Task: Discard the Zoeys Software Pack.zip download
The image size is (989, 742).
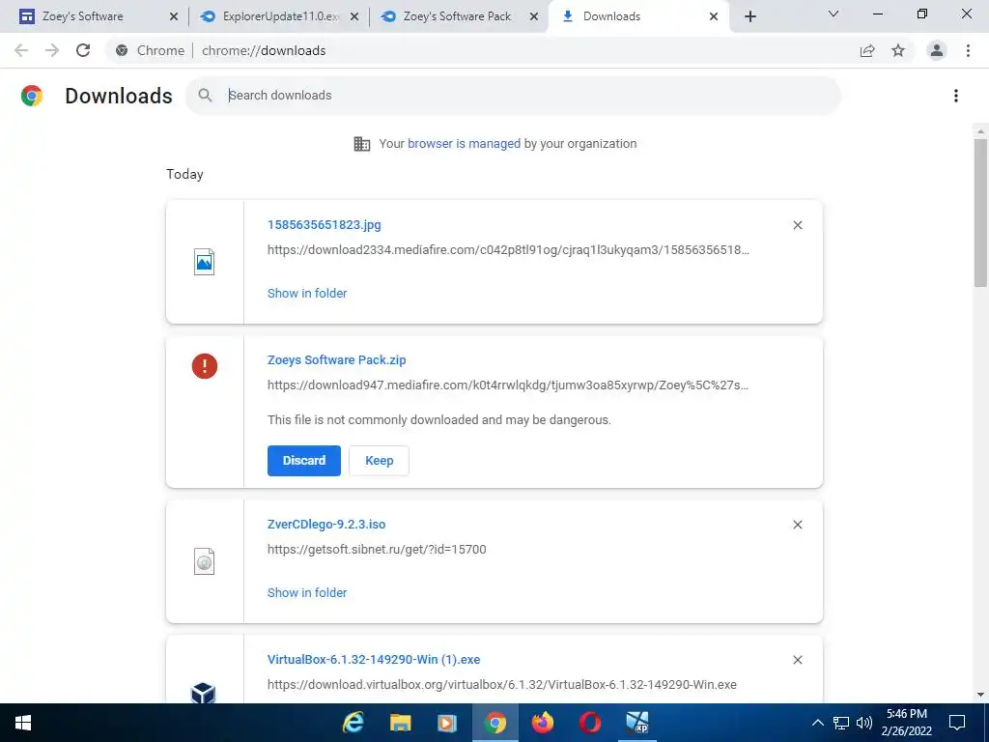Action: [x=304, y=461]
